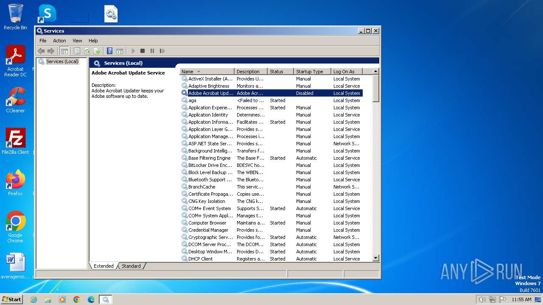Open the CCleaner desktop shortcut
The height and width of the screenshot is (305, 543).
tap(15, 100)
